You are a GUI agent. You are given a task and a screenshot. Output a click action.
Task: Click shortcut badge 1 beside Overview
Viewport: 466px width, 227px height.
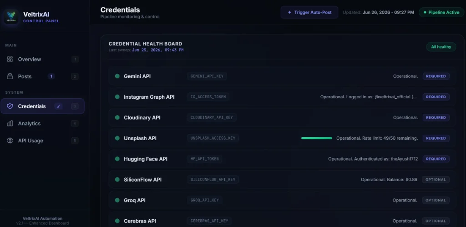click(75, 59)
